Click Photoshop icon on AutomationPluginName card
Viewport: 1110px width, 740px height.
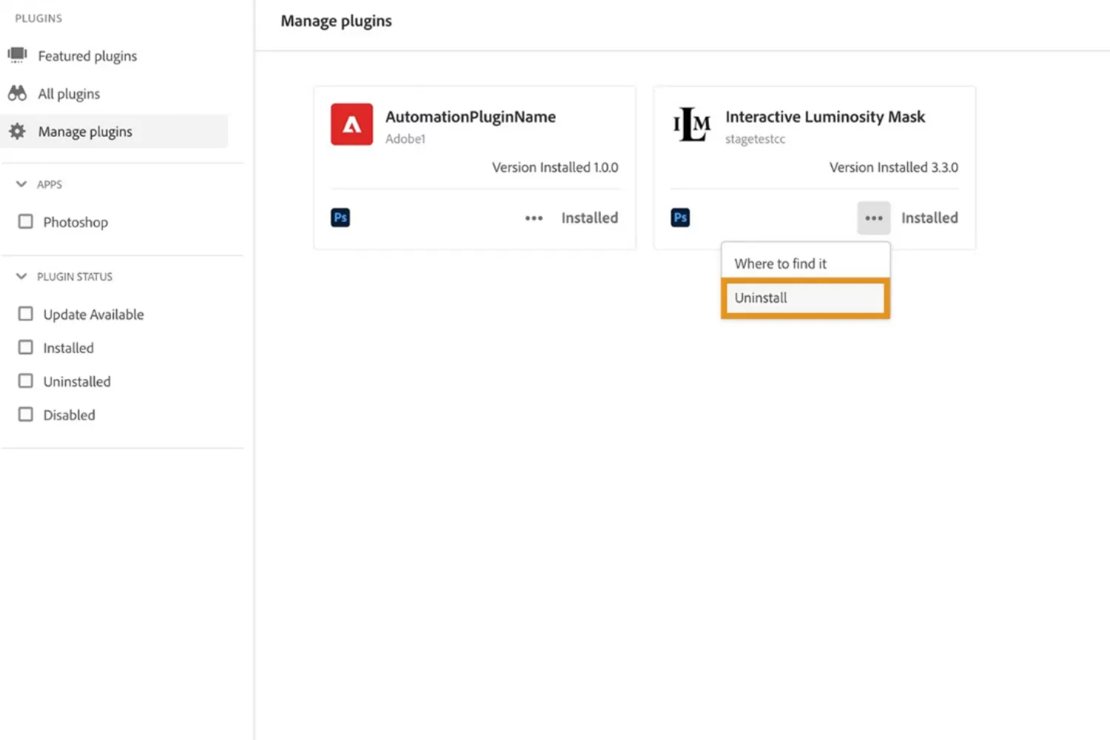[340, 218]
